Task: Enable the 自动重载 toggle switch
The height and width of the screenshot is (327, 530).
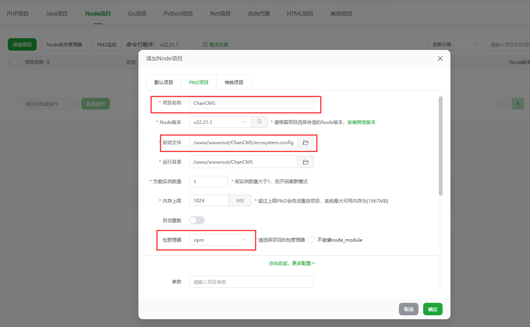Action: (x=197, y=220)
